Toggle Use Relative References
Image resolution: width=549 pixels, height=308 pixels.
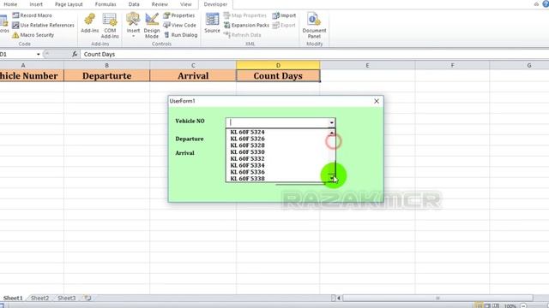[43, 25]
